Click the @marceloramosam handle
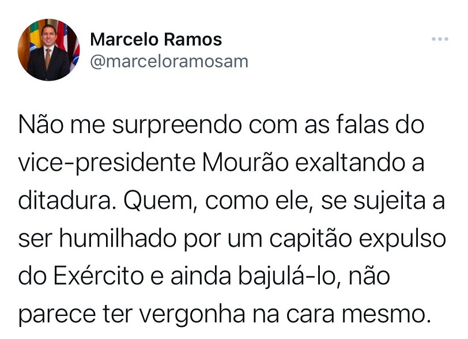468x339 pixels. [169, 61]
